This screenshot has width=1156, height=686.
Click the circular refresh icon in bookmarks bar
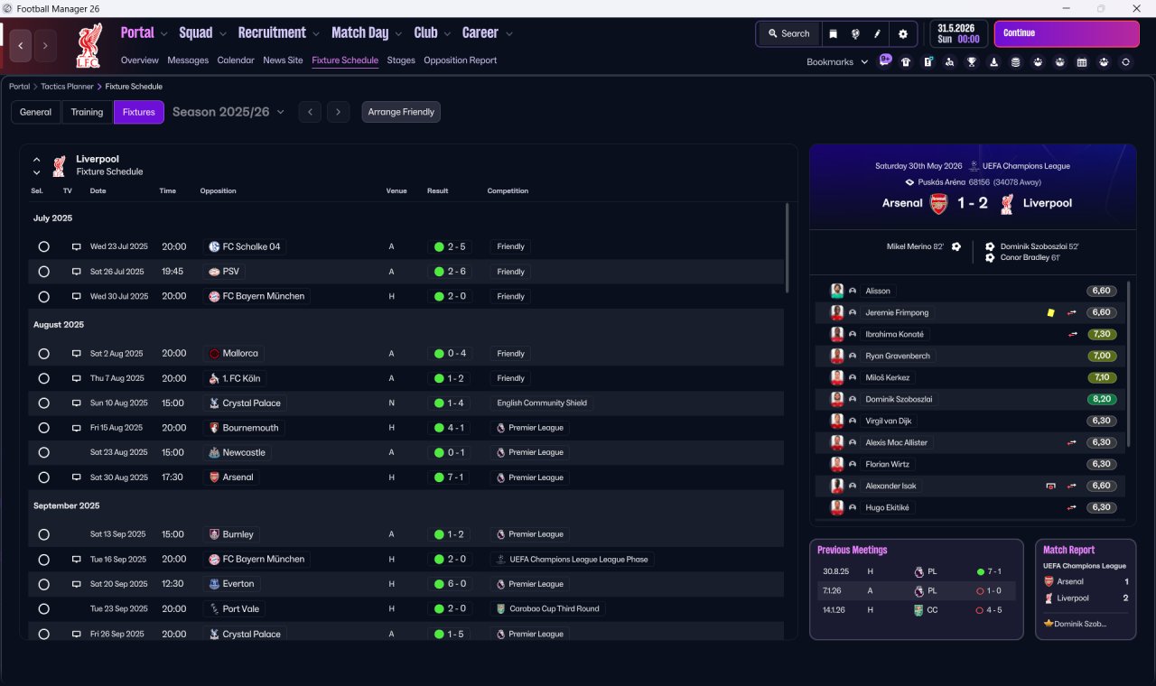coord(1125,62)
